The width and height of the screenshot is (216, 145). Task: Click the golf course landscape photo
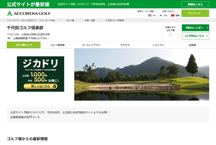(142, 75)
